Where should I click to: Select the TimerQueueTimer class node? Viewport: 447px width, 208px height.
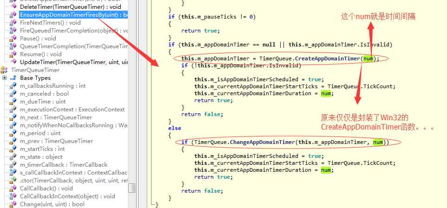click(x=35, y=70)
